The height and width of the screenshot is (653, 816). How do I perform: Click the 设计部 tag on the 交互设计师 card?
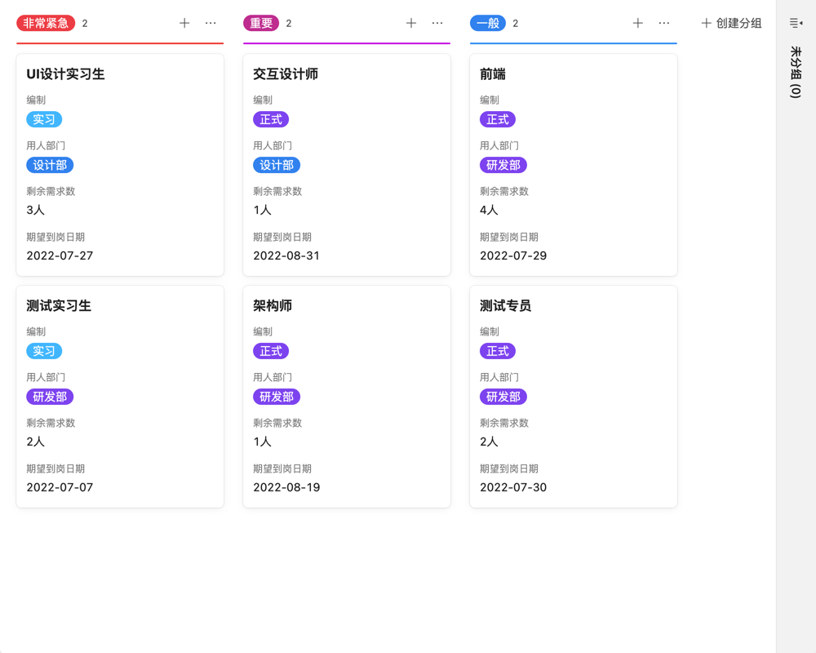[x=277, y=165]
